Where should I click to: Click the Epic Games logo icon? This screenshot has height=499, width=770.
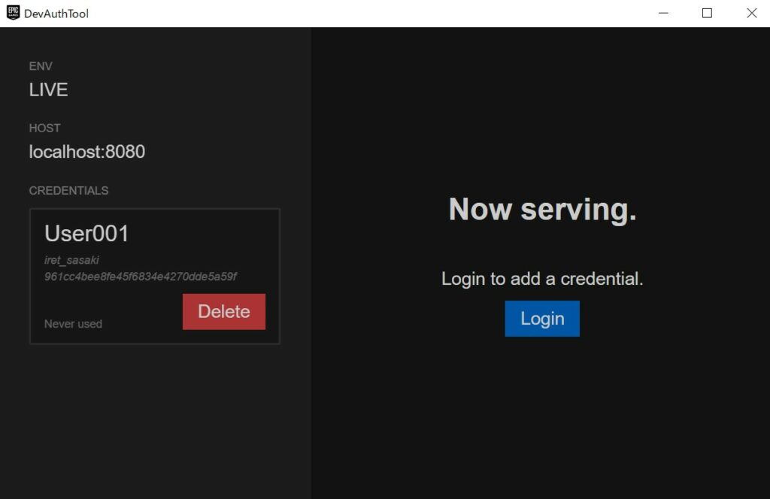click(x=12, y=13)
